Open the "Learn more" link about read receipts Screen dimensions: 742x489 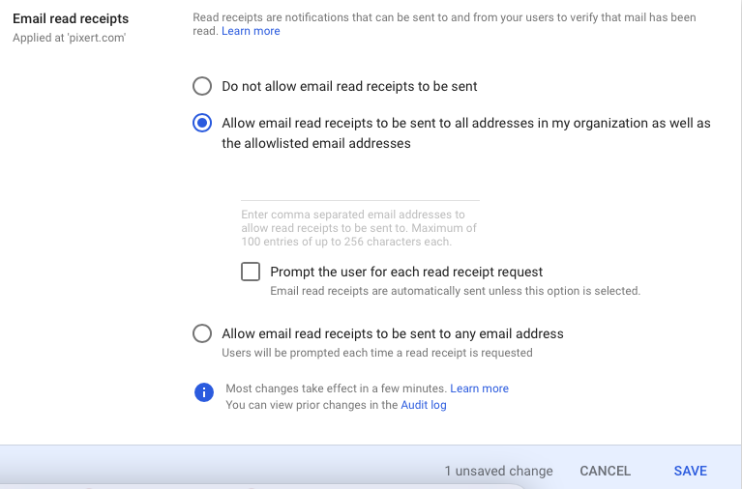251,31
